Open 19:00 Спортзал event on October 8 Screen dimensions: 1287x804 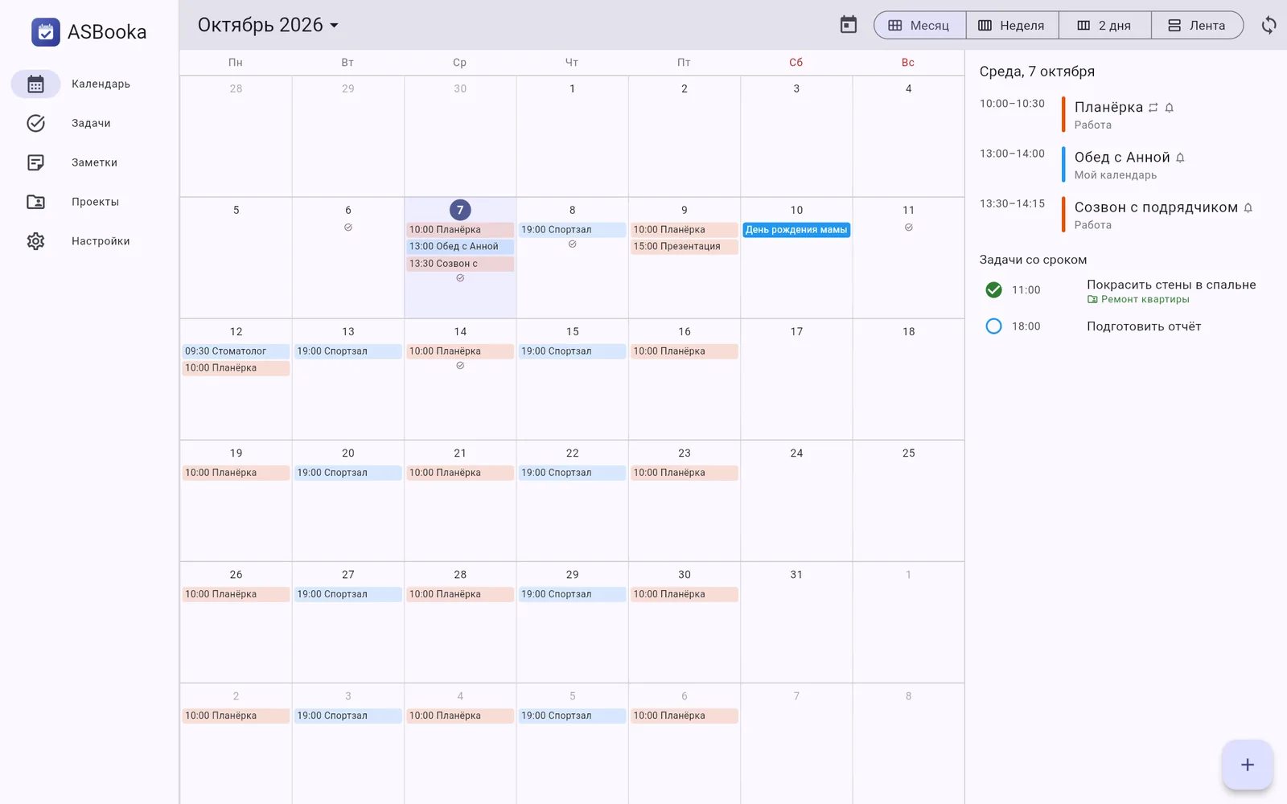572,230
